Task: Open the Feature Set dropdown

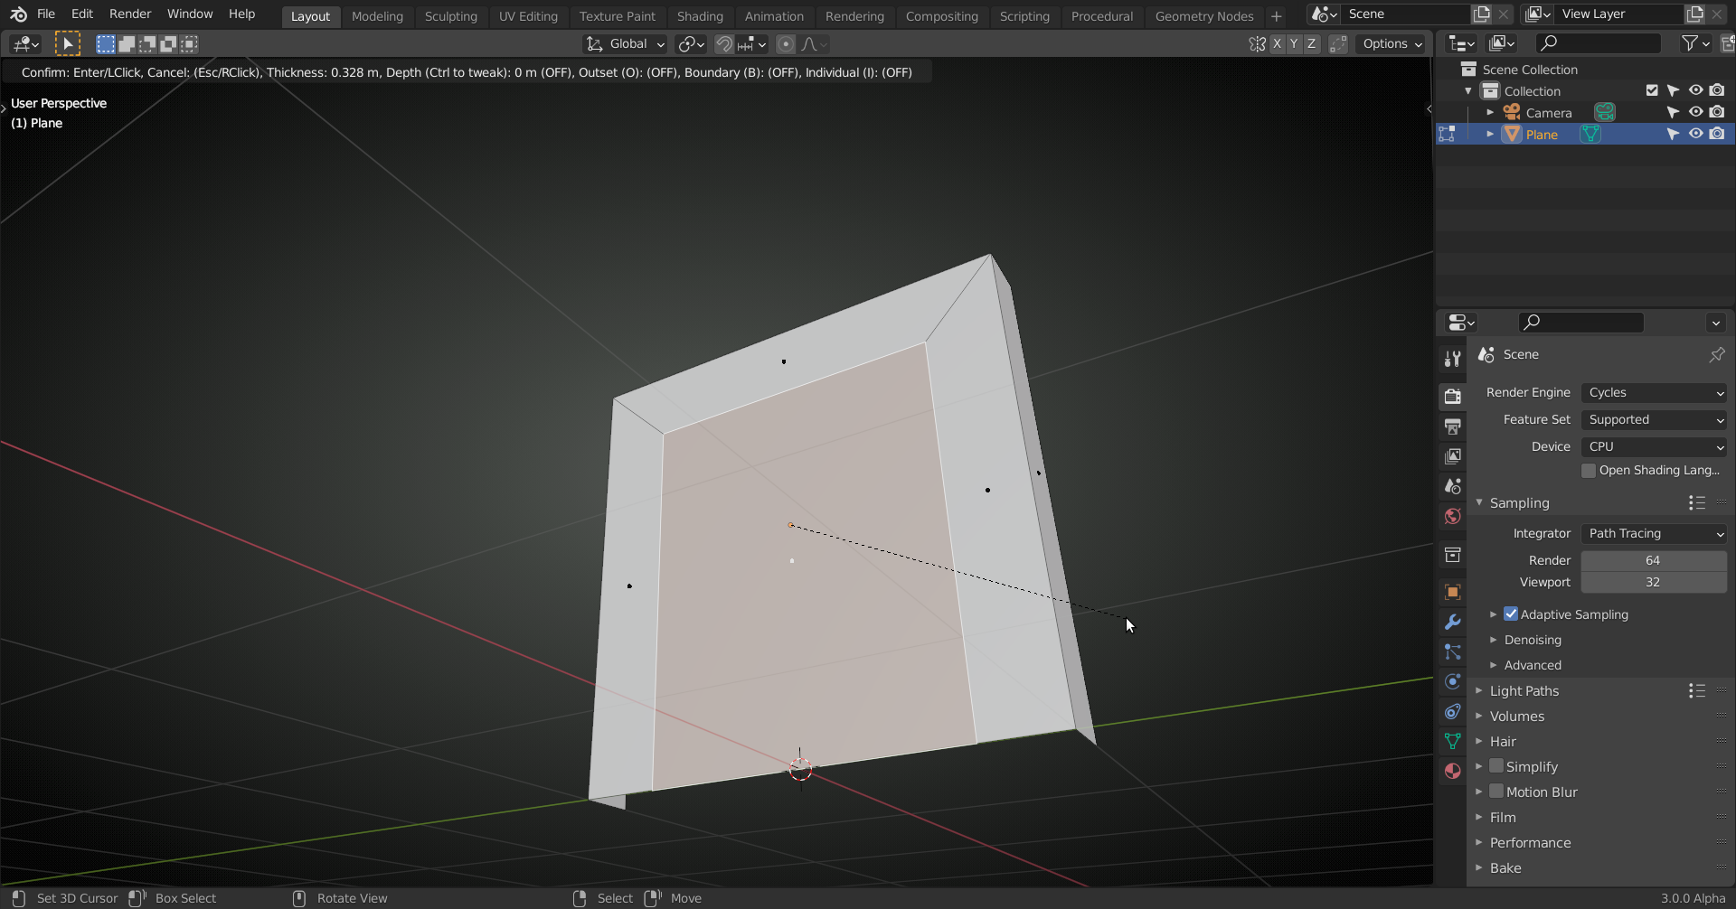Action: 1654,419
